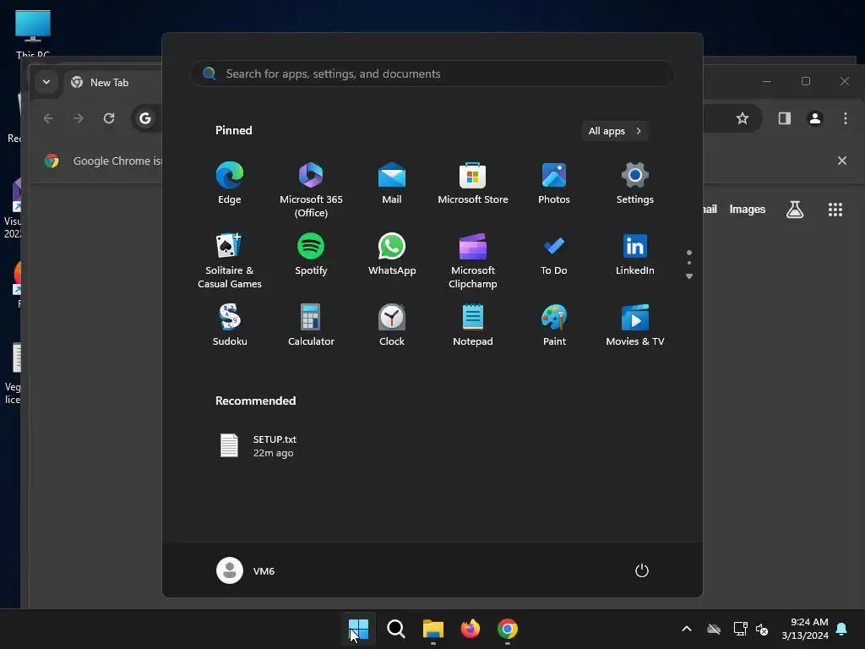
Task: Open the clock and date panel
Action: click(805, 629)
